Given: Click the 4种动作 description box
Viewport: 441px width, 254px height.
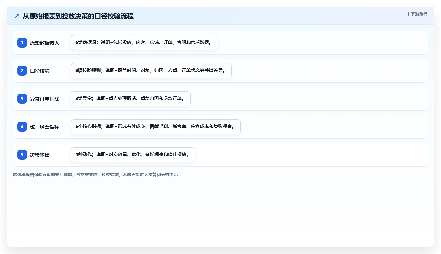Looking at the screenshot, I should 133,155.
